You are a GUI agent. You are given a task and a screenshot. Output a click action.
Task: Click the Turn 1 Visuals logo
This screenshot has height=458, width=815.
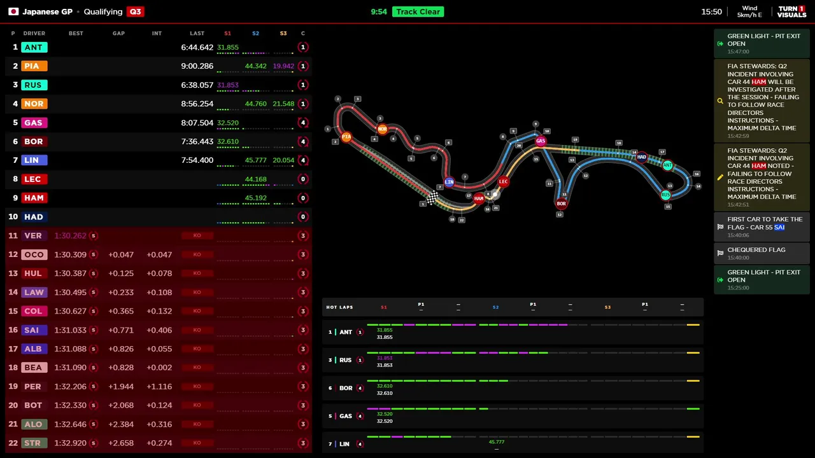[791, 11]
